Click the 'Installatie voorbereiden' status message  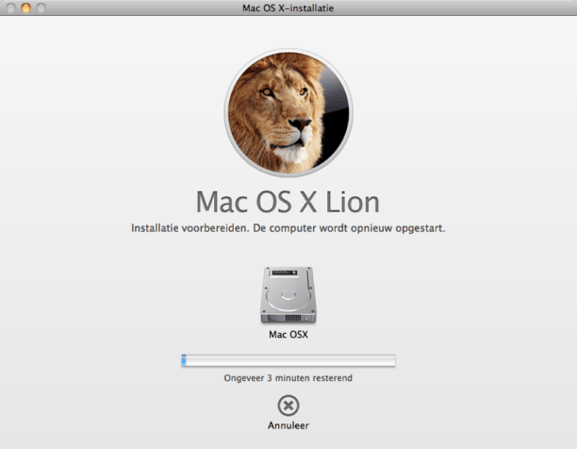click(288, 228)
